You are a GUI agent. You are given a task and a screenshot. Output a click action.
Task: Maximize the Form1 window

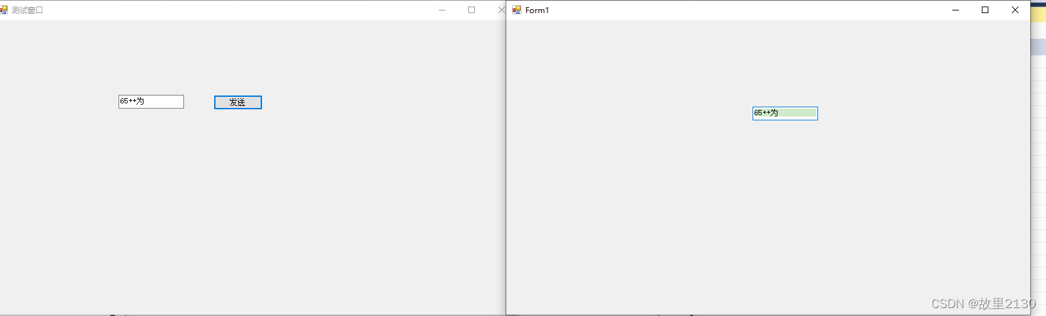pyautogui.click(x=985, y=10)
